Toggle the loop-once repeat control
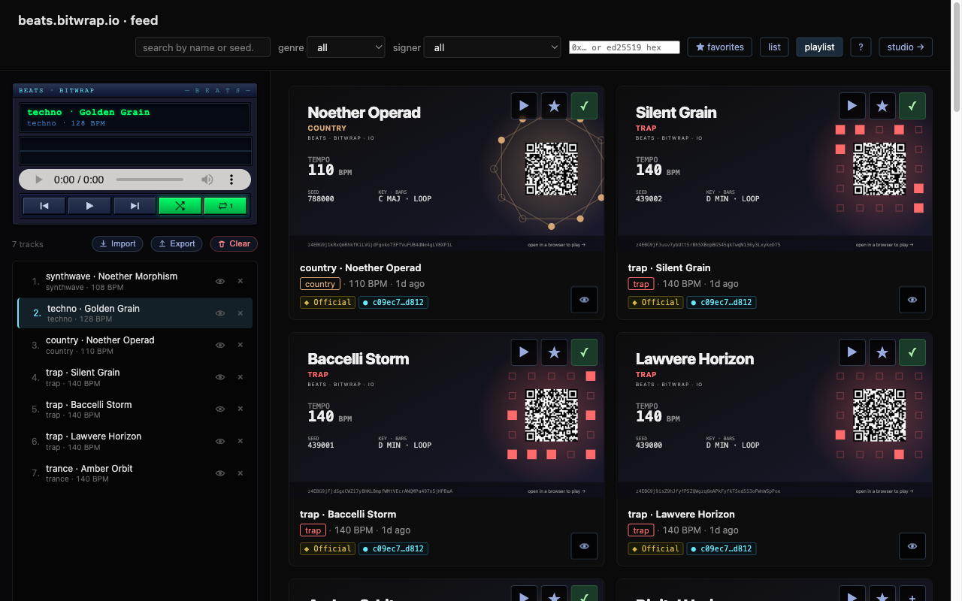The height and width of the screenshot is (601, 962). (x=225, y=205)
